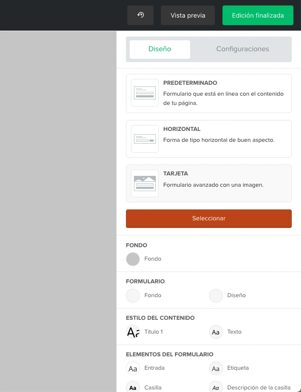301x392 pixels.
Task: Open Casilla font style icon
Action: [133, 387]
